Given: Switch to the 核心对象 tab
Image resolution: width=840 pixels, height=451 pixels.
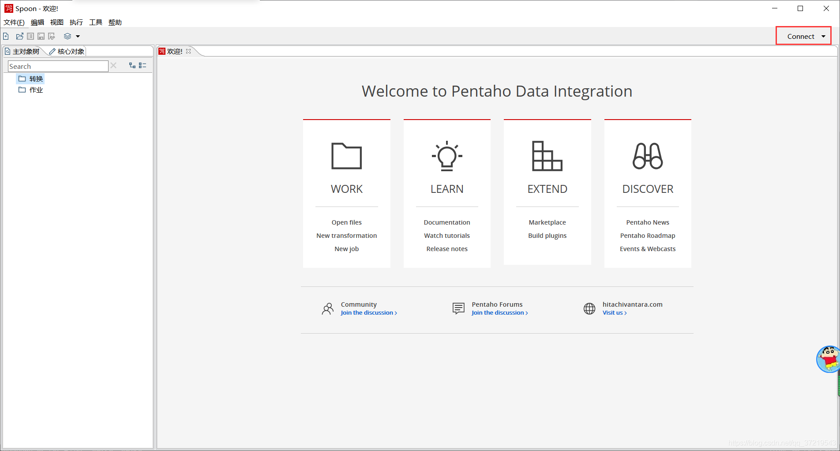Looking at the screenshot, I should click(67, 51).
